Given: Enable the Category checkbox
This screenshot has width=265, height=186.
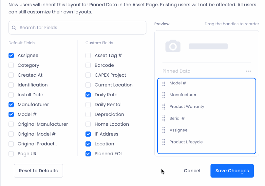Looking at the screenshot, I should point(11,65).
